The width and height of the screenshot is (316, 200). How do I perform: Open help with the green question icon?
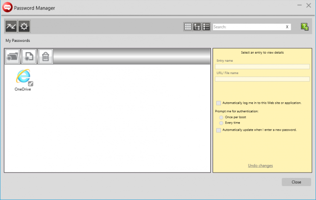click(305, 27)
